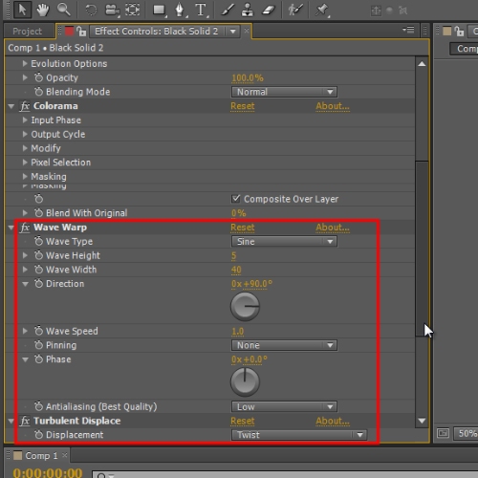
Task: Toggle the Direction stopwatch
Action: [38, 283]
